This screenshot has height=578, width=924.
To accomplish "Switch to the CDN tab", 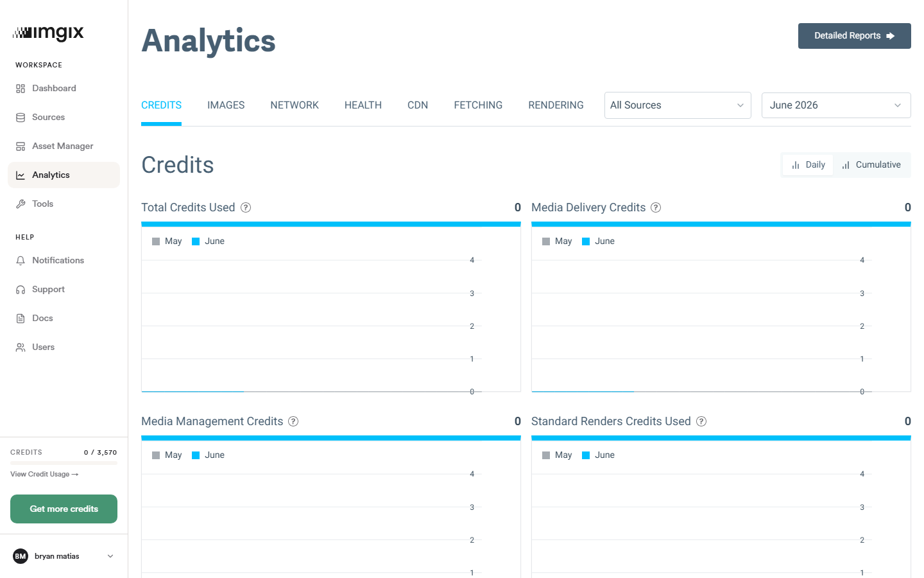I will click(x=418, y=105).
